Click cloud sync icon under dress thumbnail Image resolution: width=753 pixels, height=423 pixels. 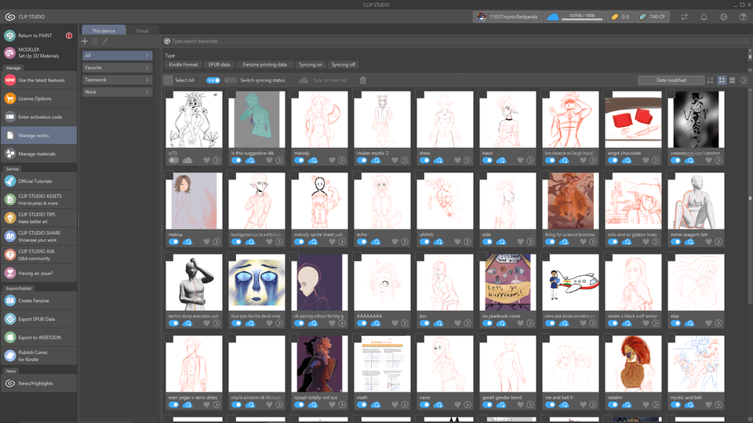point(438,161)
